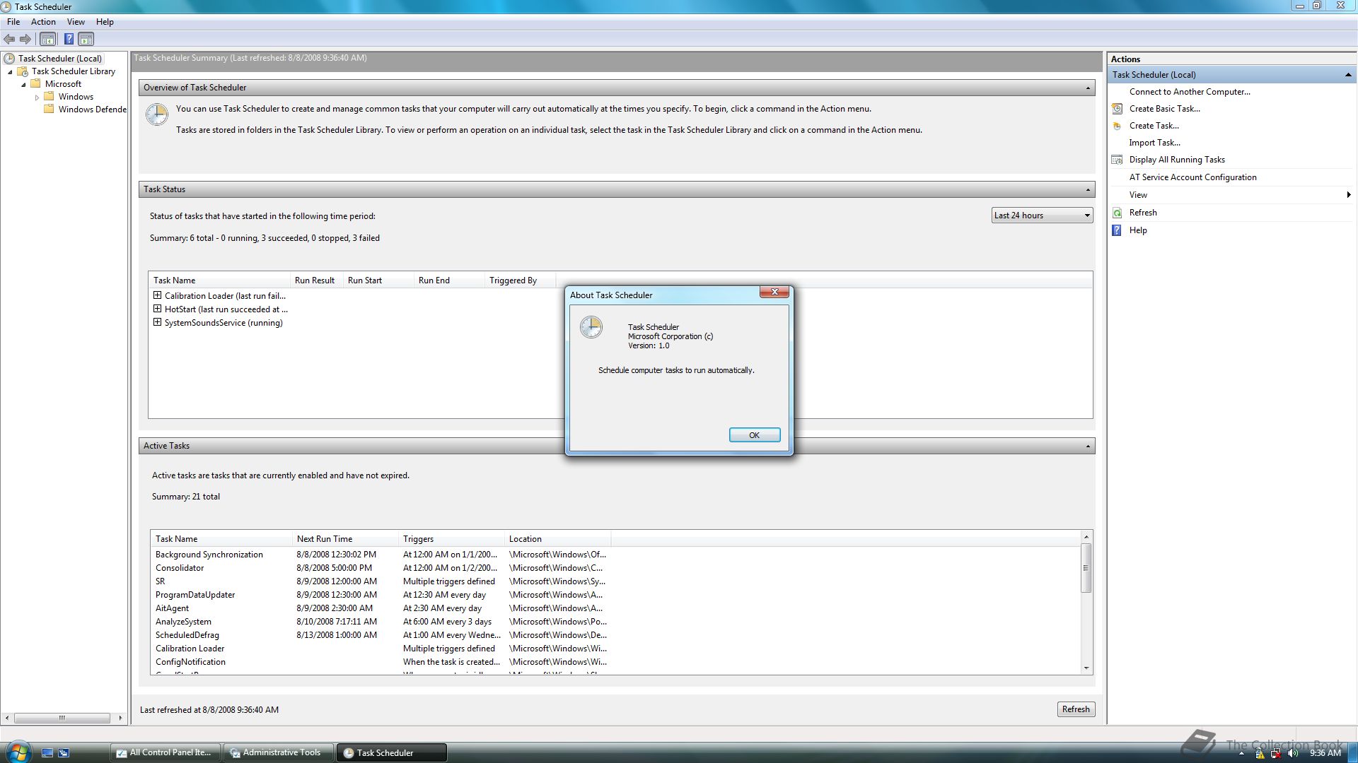
Task: Collapse the Overview of Task Scheduler section
Action: (x=1088, y=88)
